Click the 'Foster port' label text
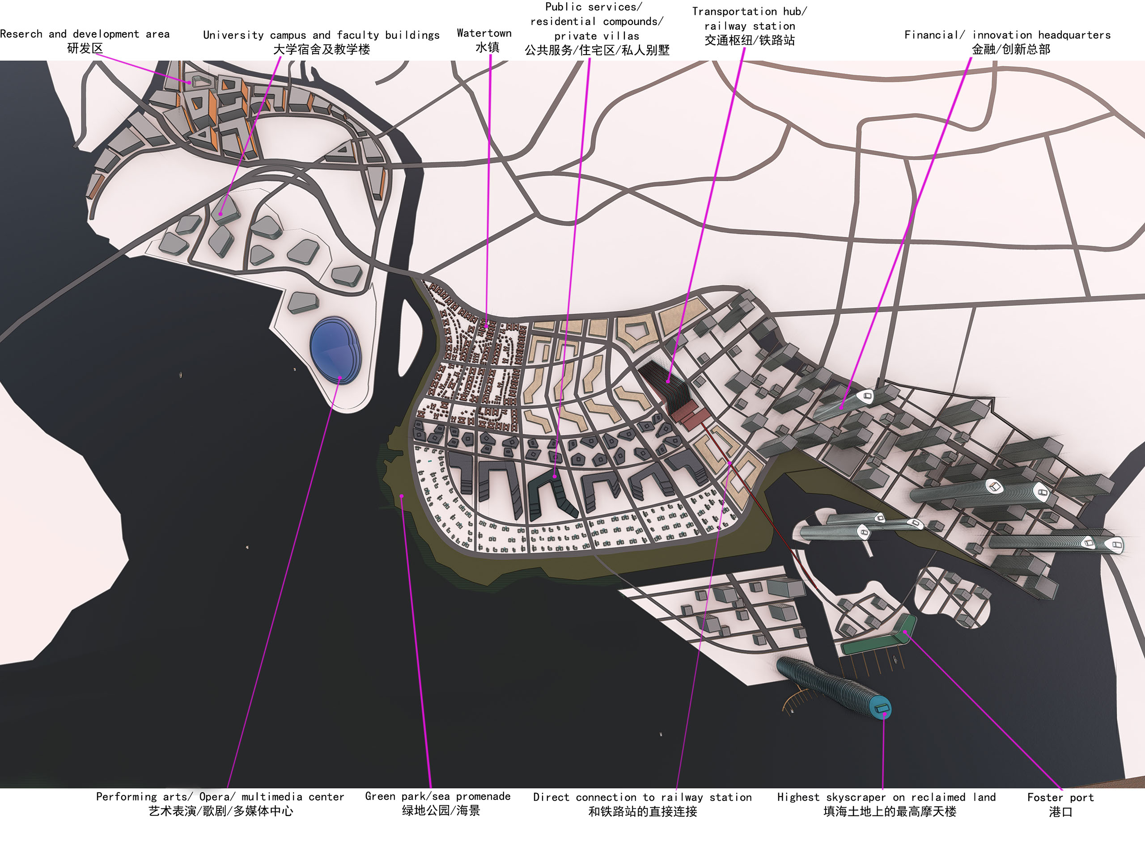 1060,797
